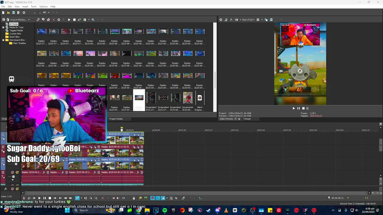
Task: Open the Insert menu
Action: click(25, 7)
